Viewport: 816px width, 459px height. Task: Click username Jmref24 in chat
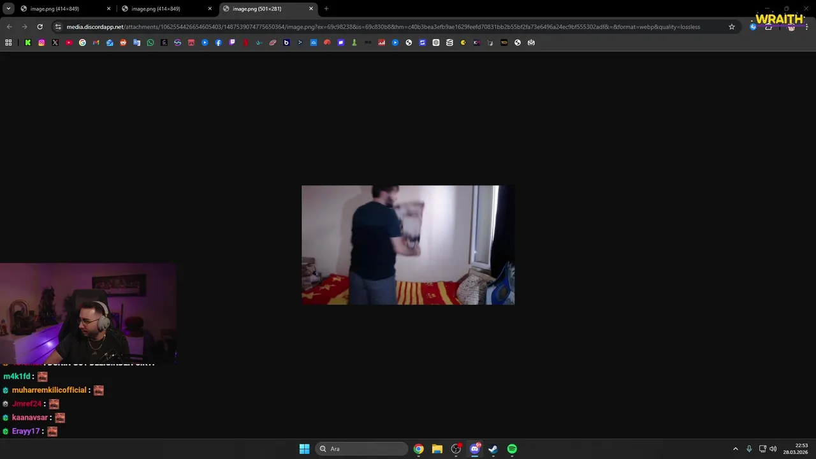click(x=27, y=404)
